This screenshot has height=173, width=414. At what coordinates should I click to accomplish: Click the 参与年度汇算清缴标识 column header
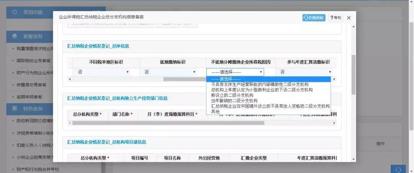pyautogui.click(x=308, y=62)
